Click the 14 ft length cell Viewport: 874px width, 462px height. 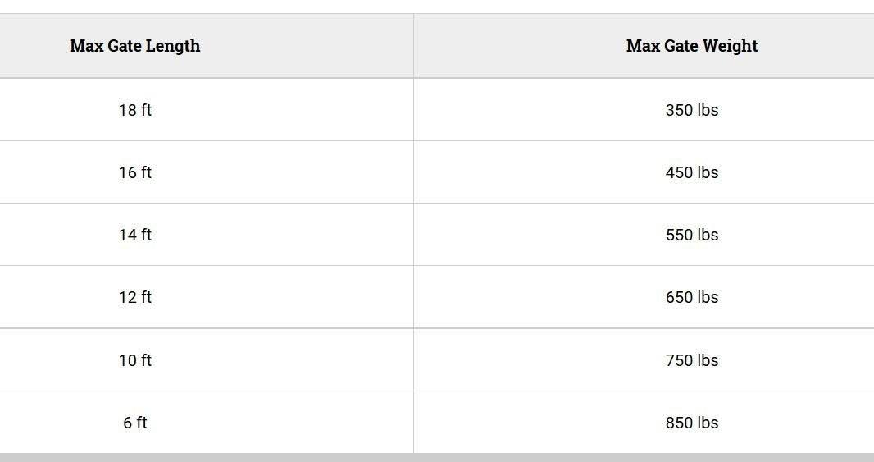pos(135,235)
